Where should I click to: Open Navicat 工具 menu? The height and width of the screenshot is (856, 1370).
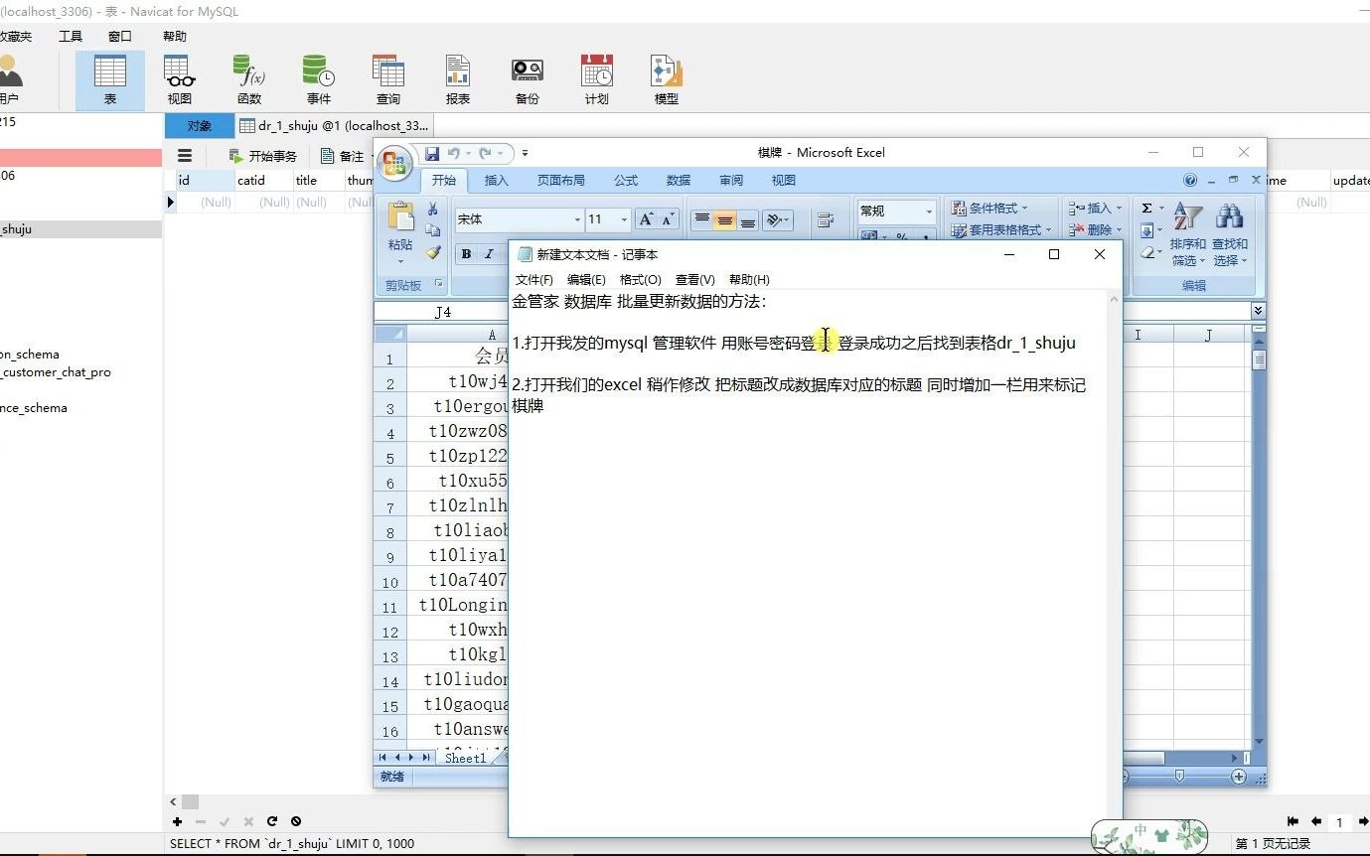pos(71,37)
